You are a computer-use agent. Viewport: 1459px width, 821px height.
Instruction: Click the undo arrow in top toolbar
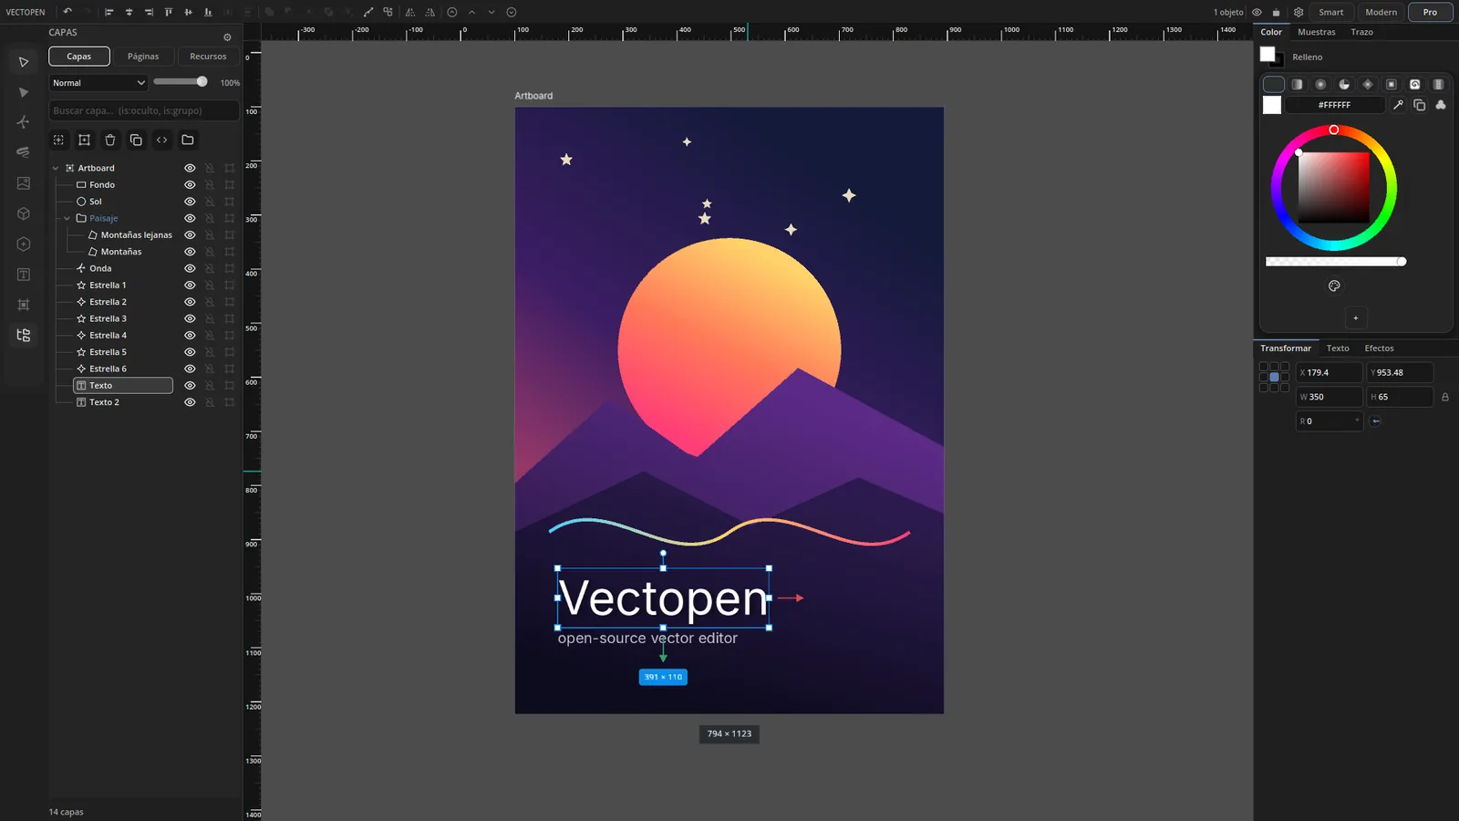[67, 12]
